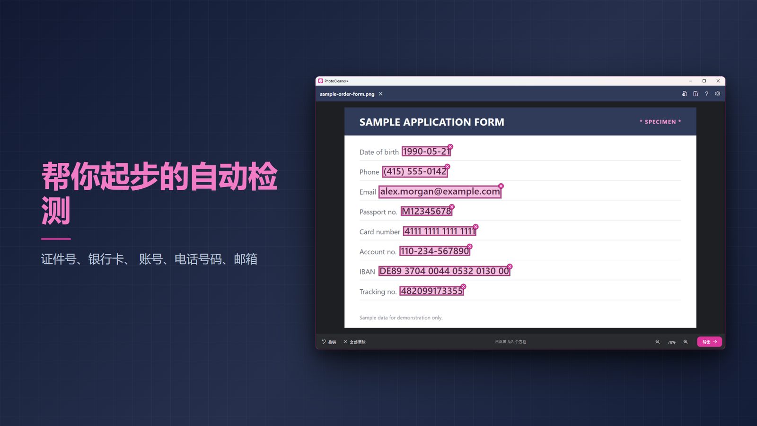Select the redaction box over M12345678
Screen dimensions: 757x426
point(427,211)
